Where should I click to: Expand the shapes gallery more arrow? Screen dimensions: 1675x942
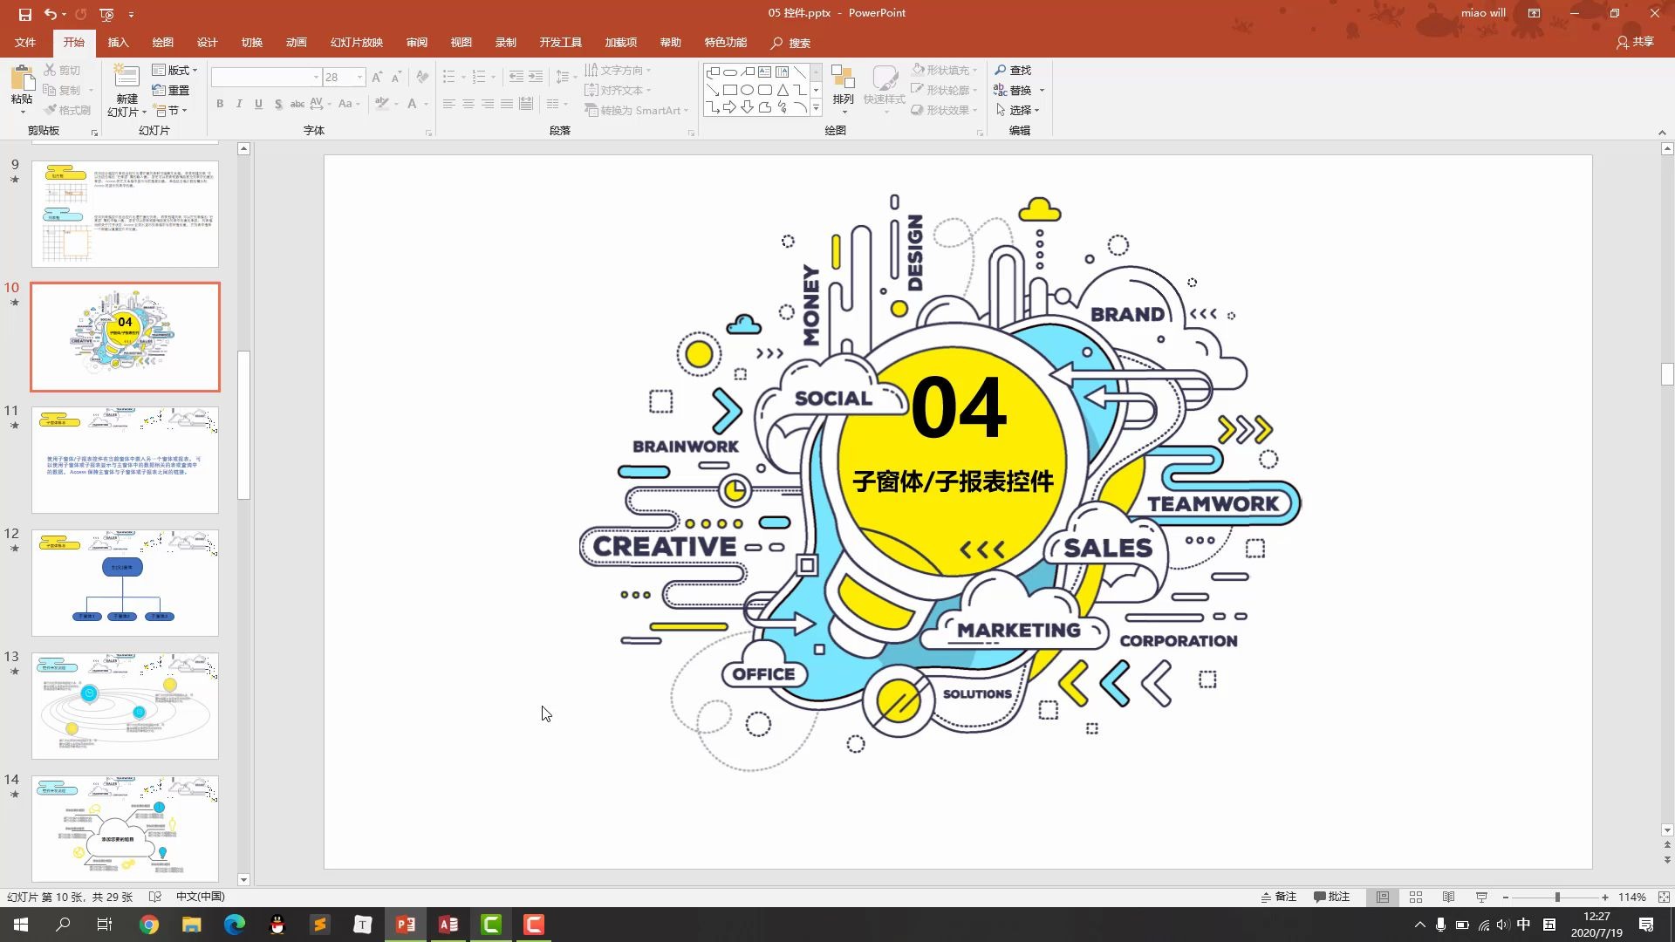click(816, 107)
